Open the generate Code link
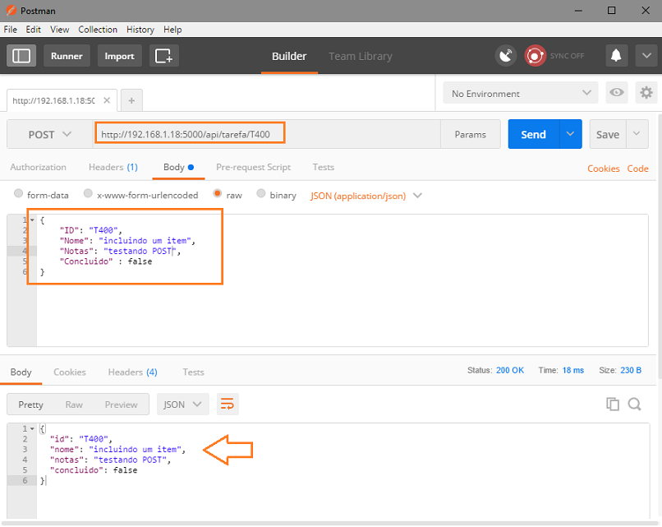 637,169
